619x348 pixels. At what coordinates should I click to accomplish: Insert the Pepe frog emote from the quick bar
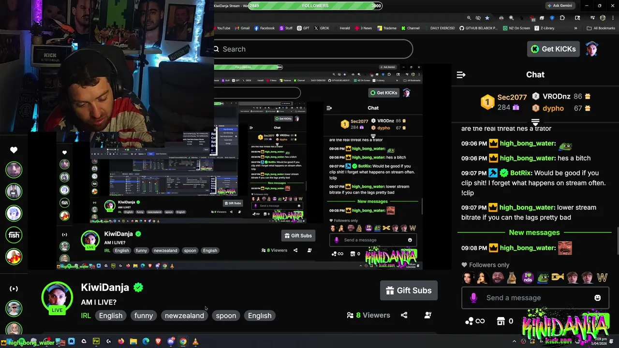click(543, 277)
